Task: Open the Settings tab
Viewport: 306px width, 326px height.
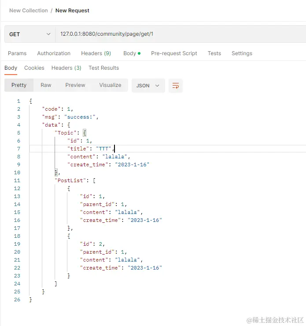Action: tap(242, 53)
